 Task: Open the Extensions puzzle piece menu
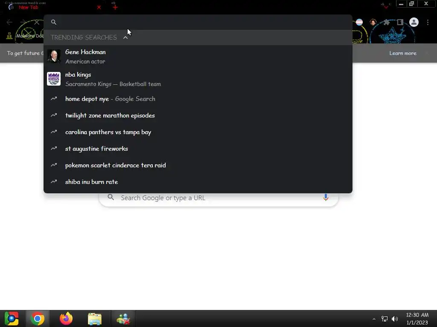(x=386, y=22)
